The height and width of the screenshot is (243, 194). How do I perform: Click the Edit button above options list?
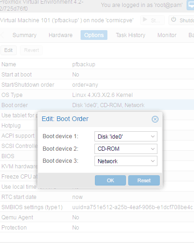(8, 50)
